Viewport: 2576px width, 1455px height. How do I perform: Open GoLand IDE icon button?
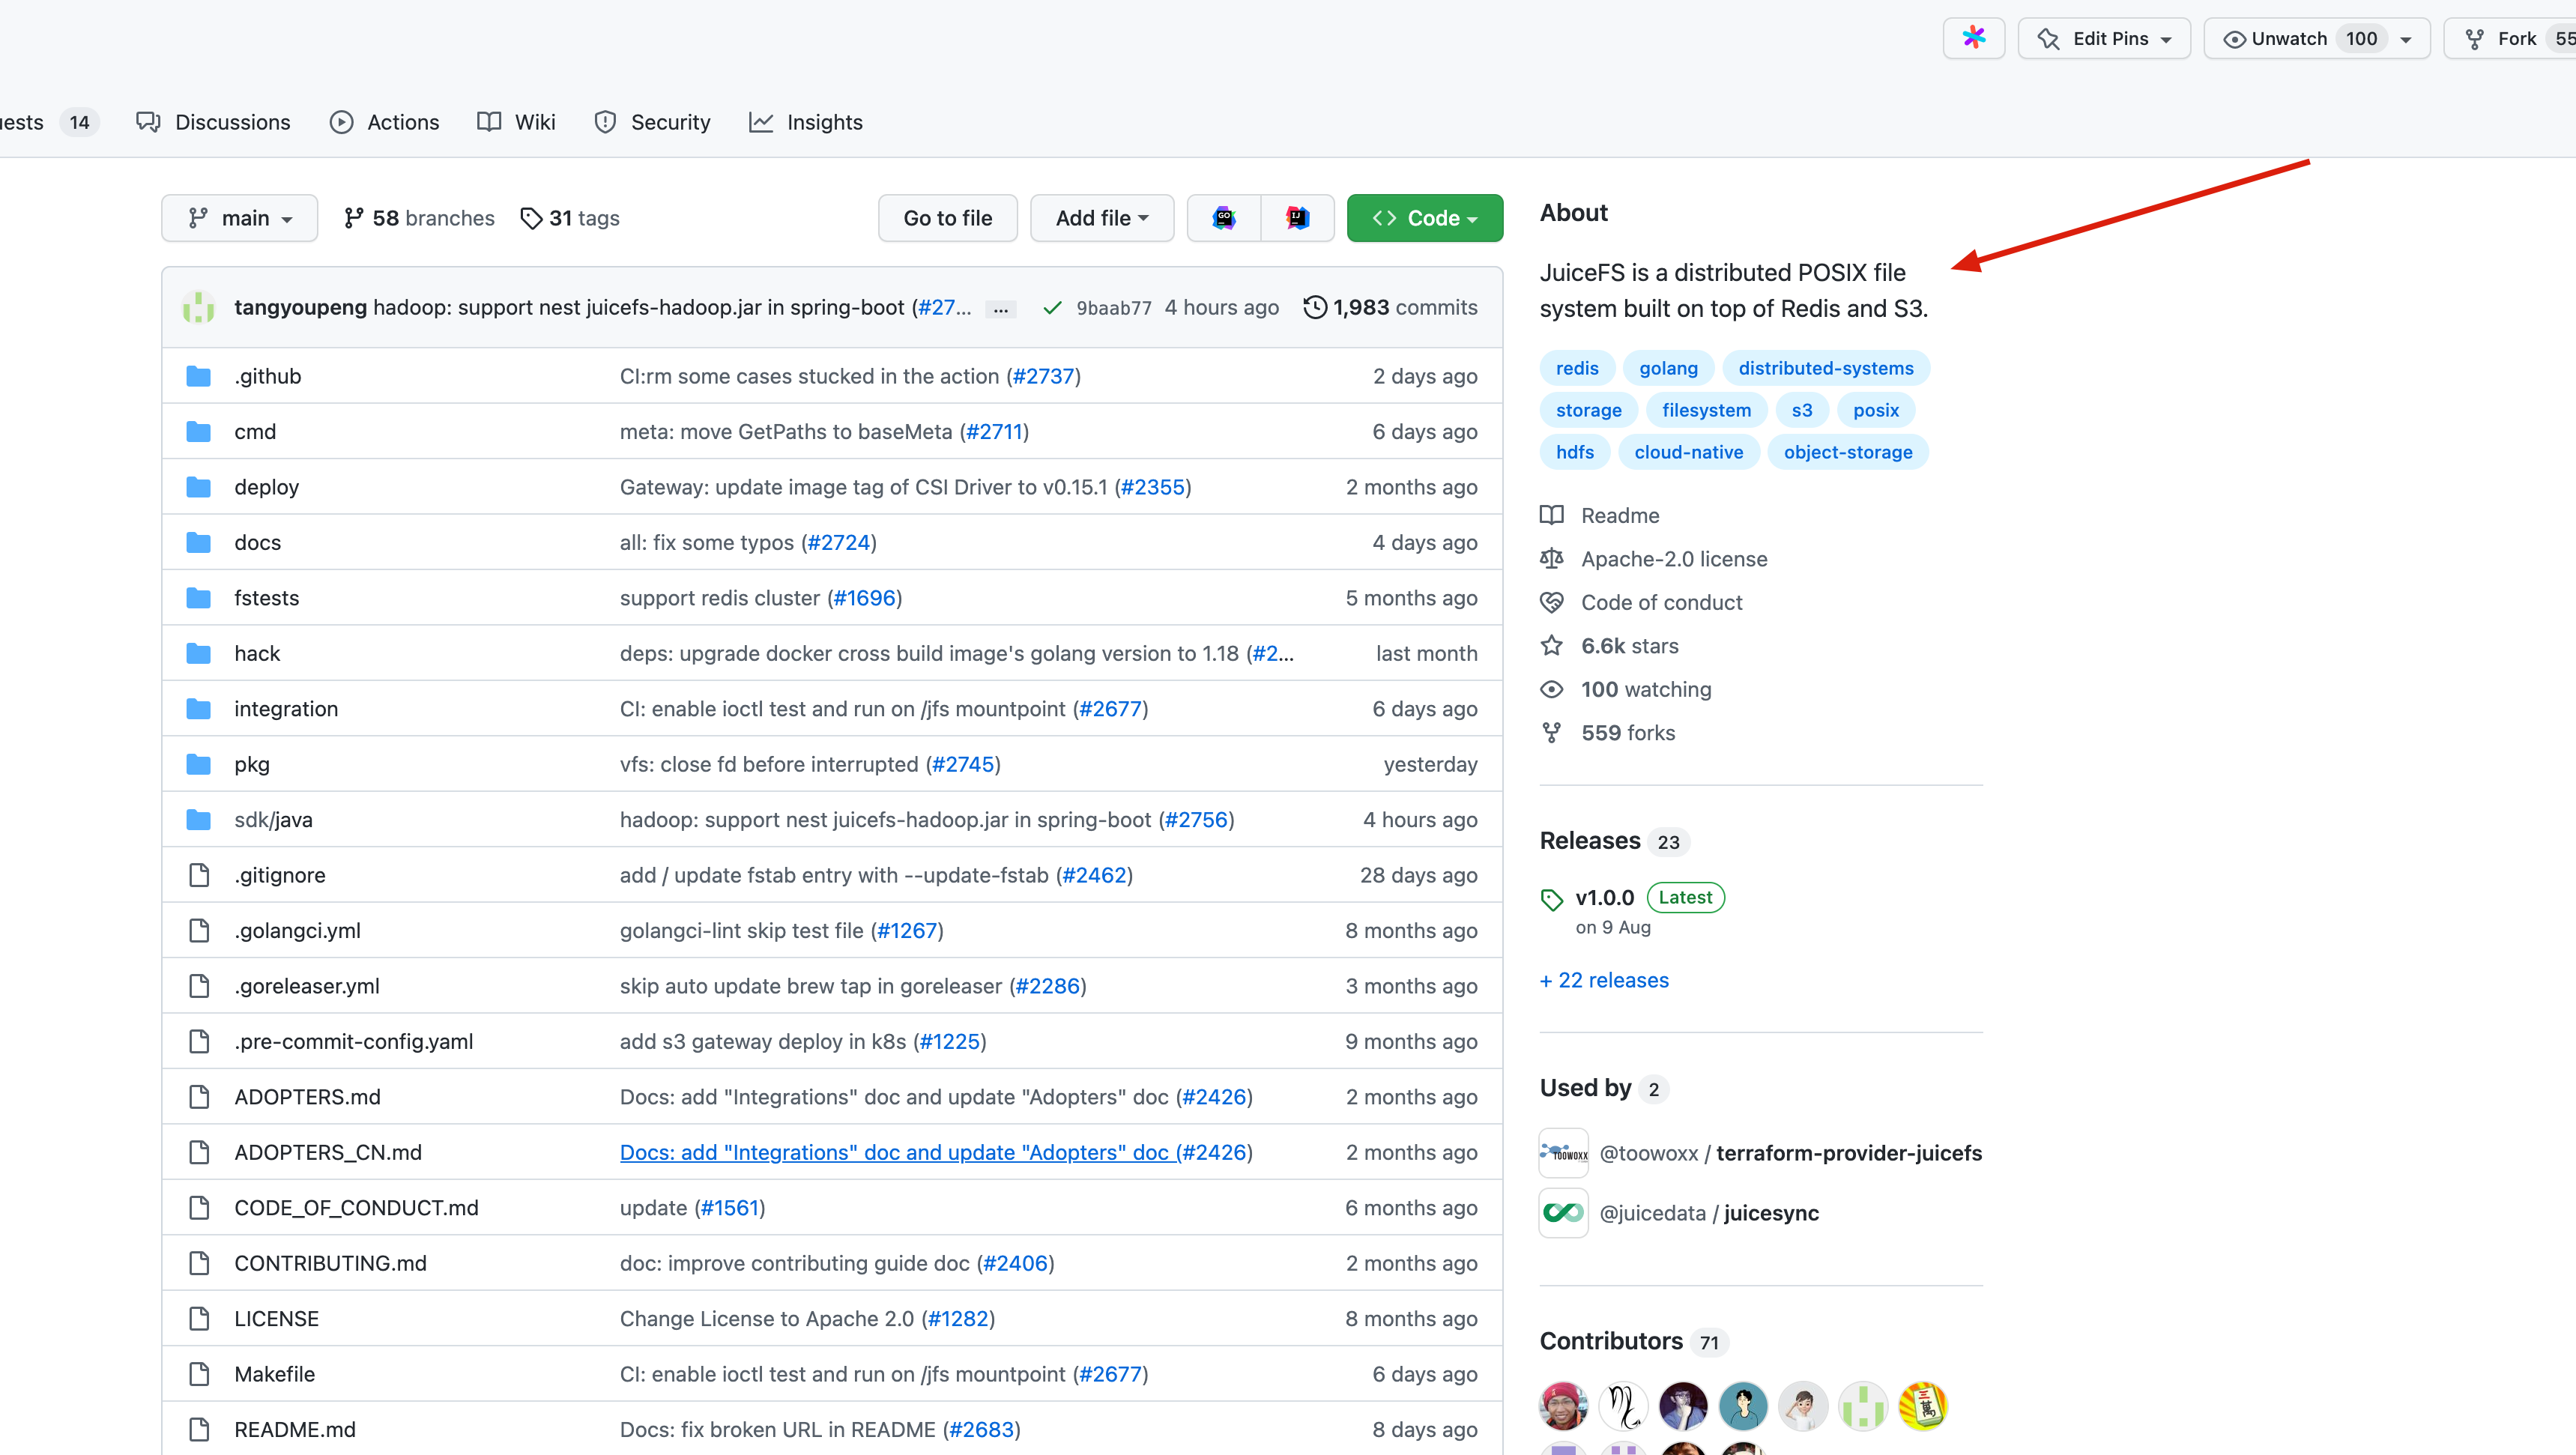[1224, 218]
